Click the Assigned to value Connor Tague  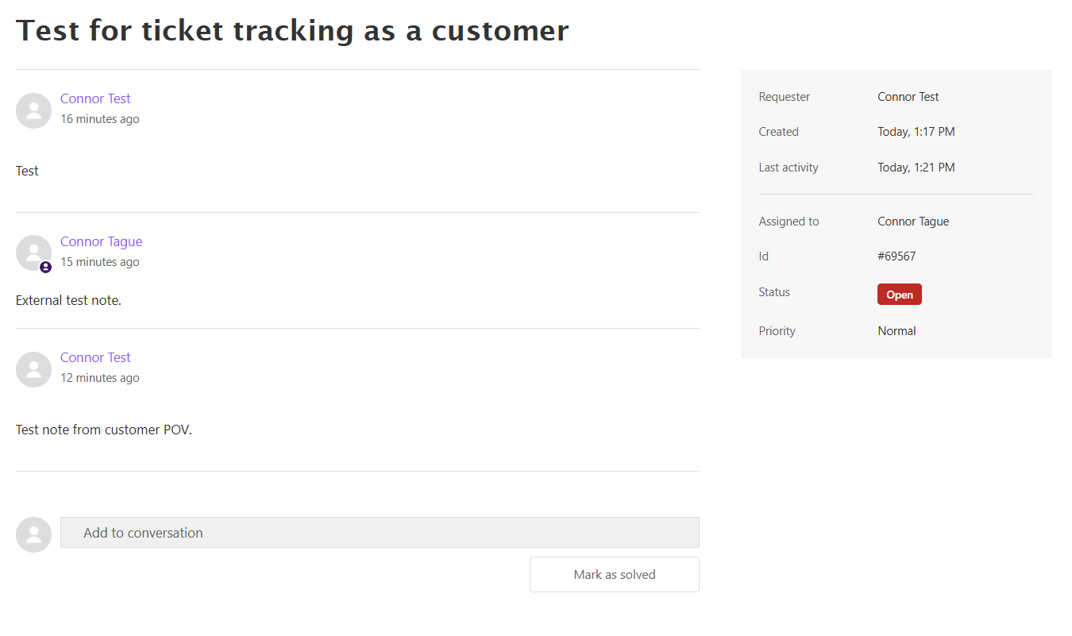click(x=913, y=222)
